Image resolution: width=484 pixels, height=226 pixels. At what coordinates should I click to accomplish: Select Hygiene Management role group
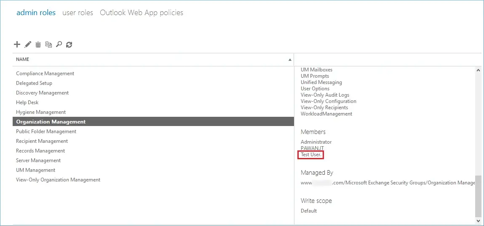point(153,112)
